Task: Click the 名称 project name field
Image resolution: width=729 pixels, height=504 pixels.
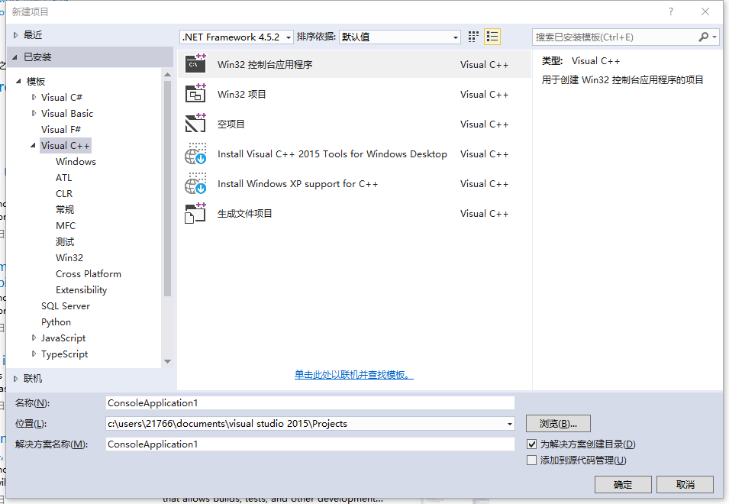Action: 310,403
